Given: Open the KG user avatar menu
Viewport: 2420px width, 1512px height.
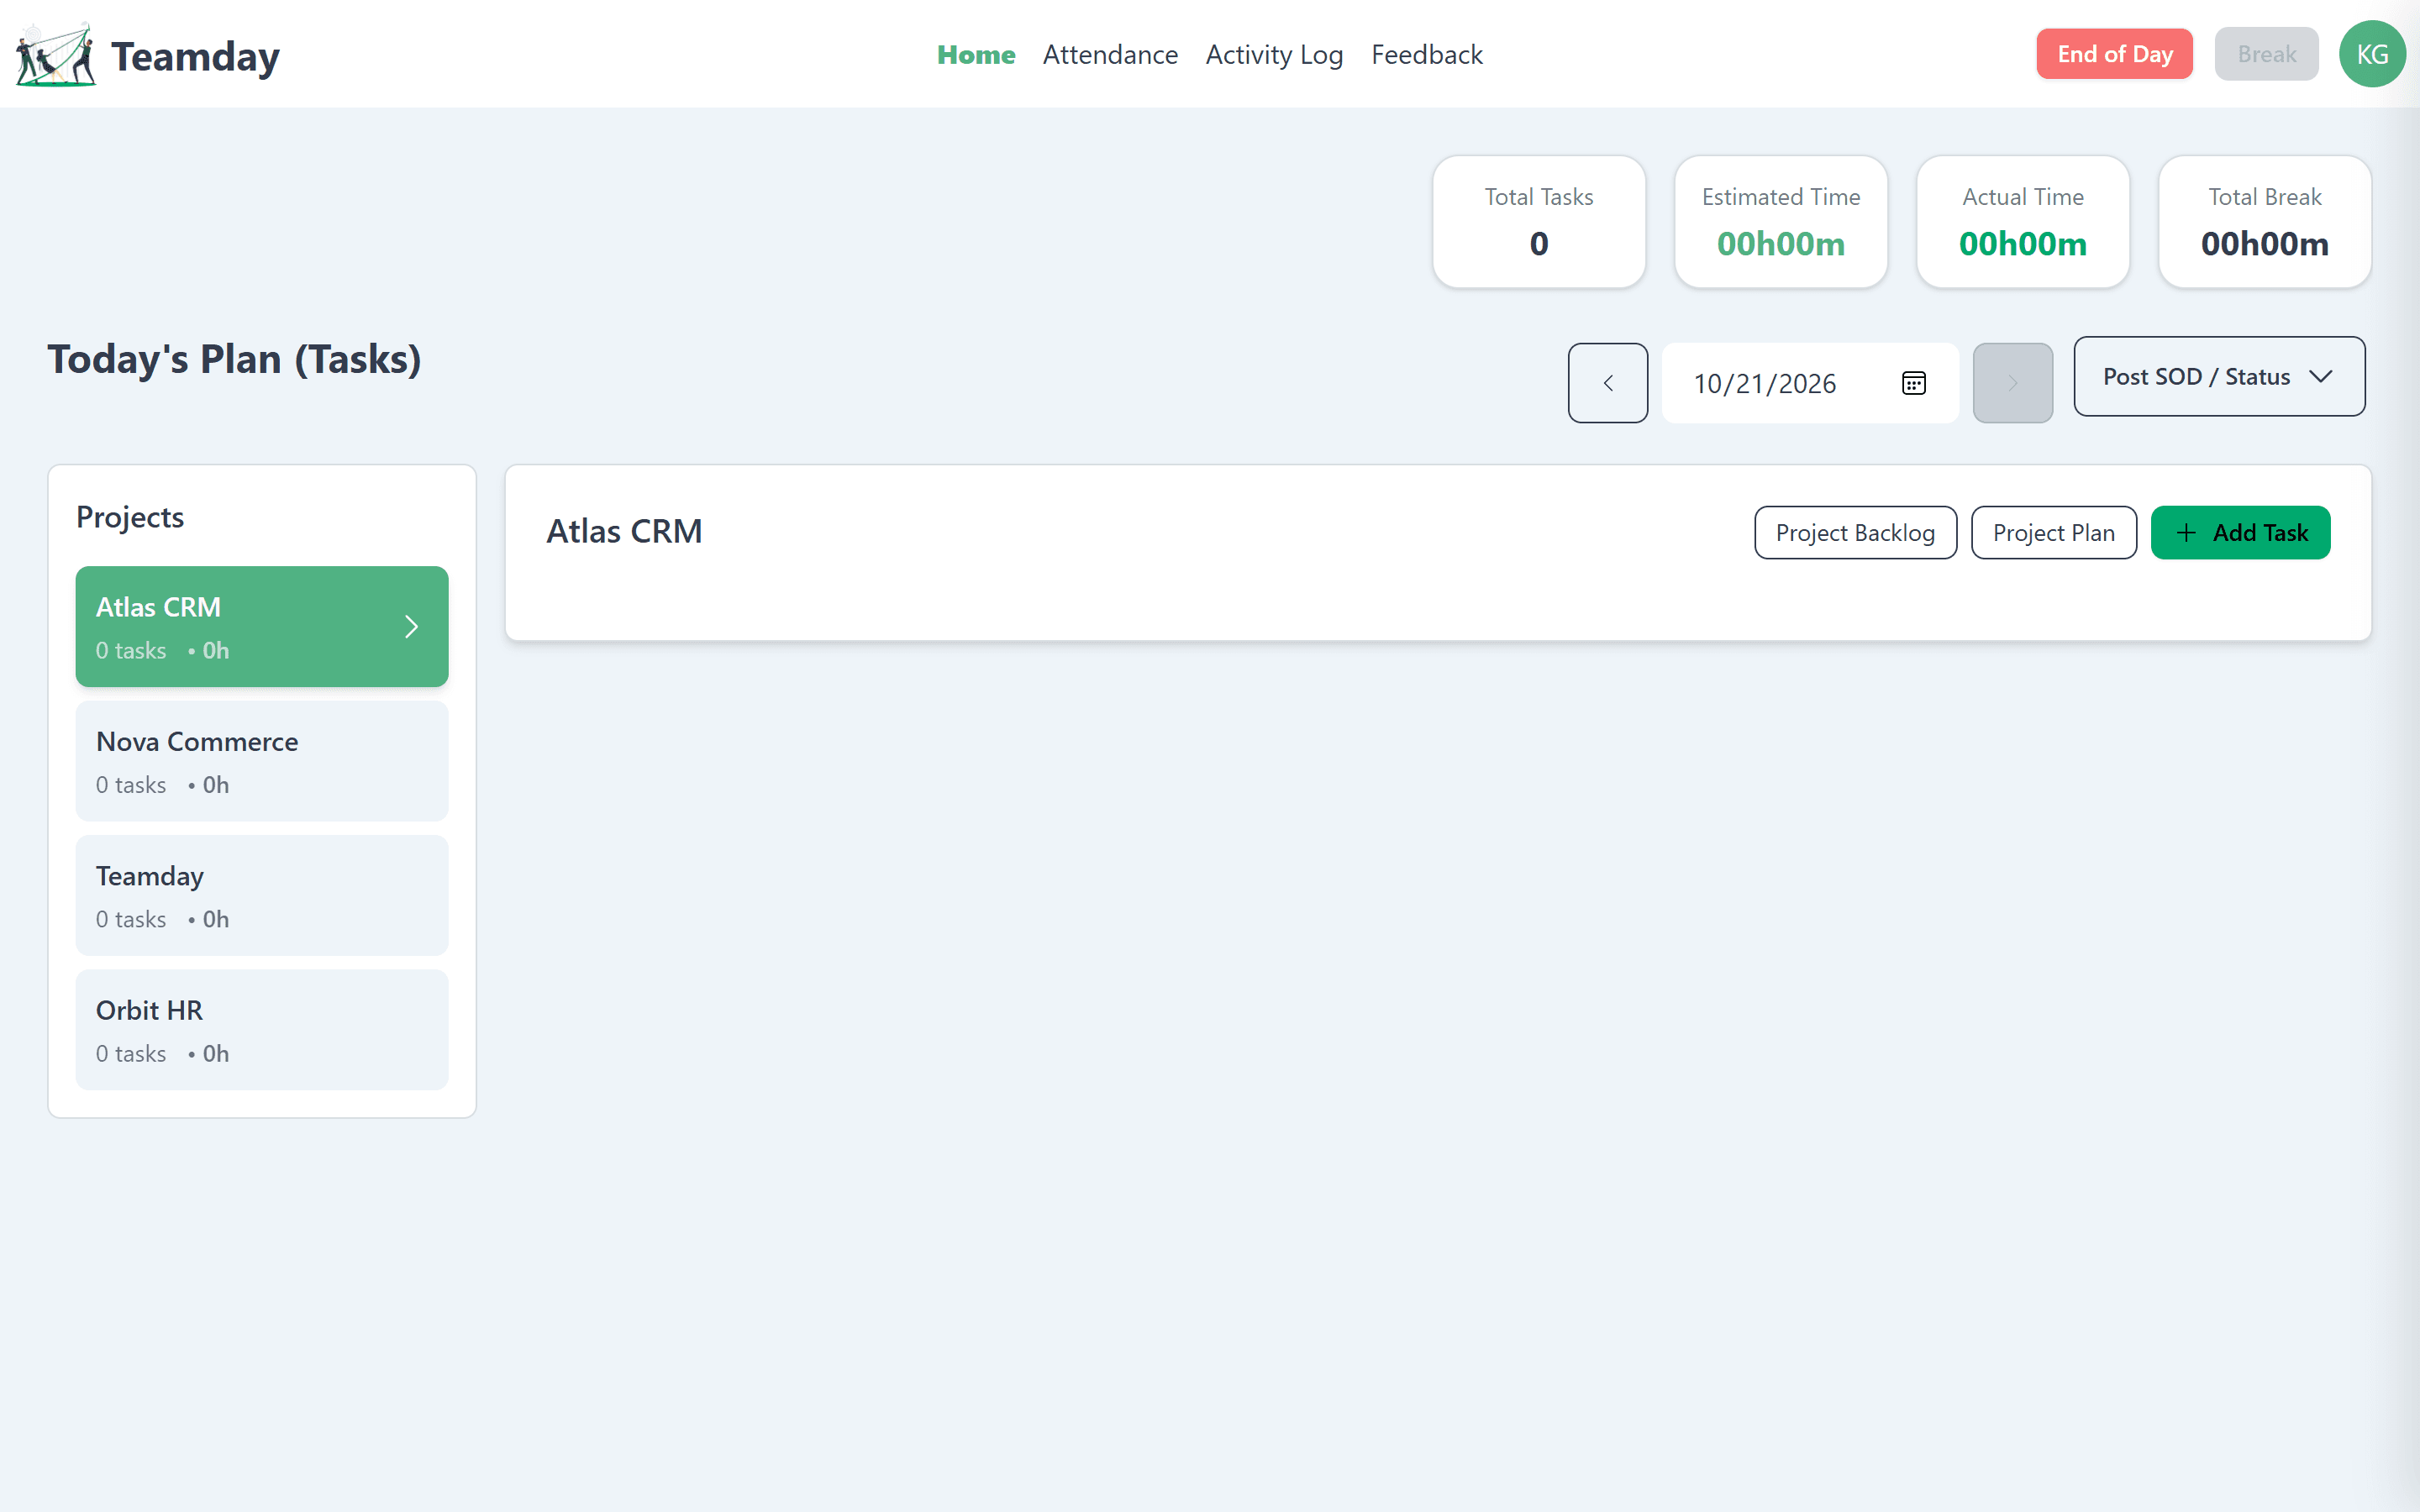Looking at the screenshot, I should (2372, 54).
